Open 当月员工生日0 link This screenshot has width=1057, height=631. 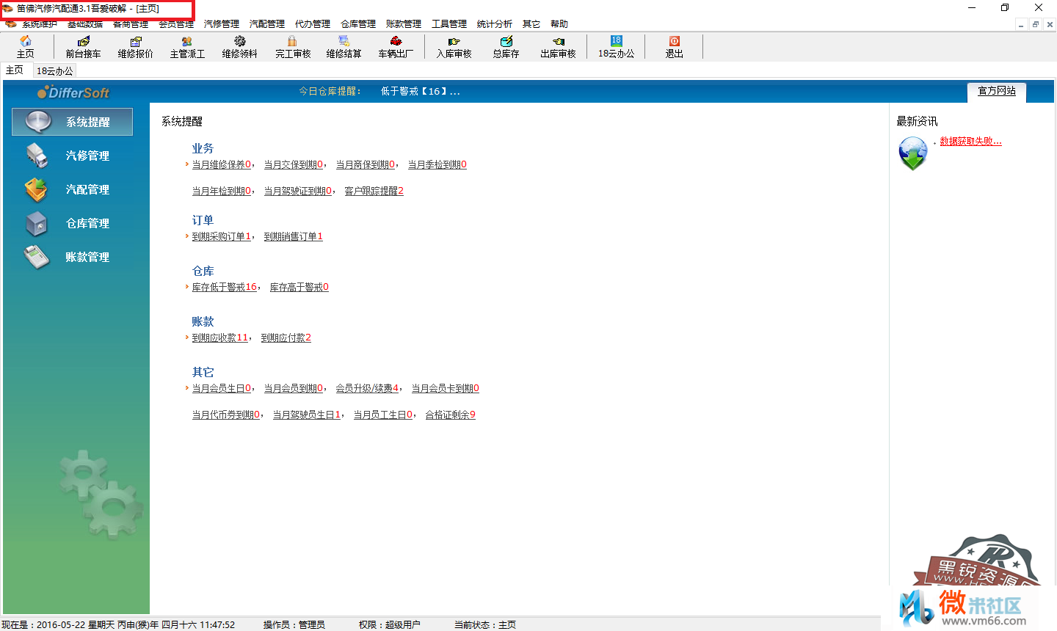point(383,415)
